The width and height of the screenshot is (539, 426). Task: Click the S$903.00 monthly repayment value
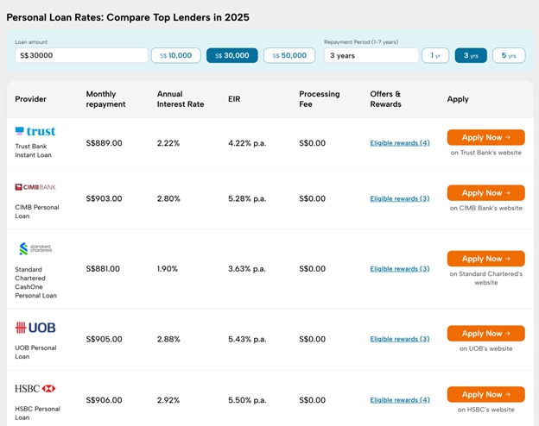(x=105, y=198)
